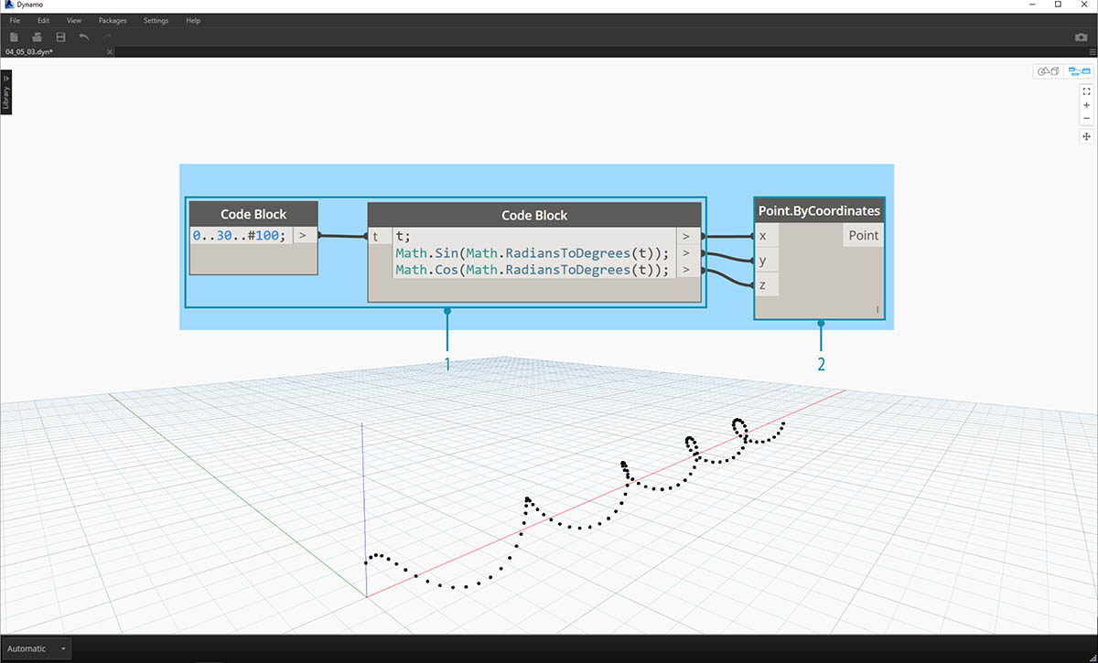Open the Automatic run mode dropdown
Image resolution: width=1098 pixels, height=663 pixels.
pyautogui.click(x=37, y=649)
